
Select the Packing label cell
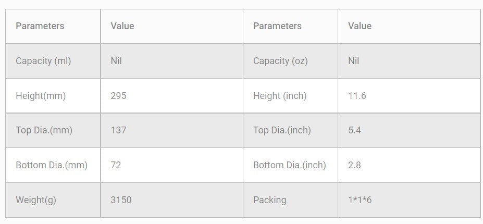click(269, 200)
